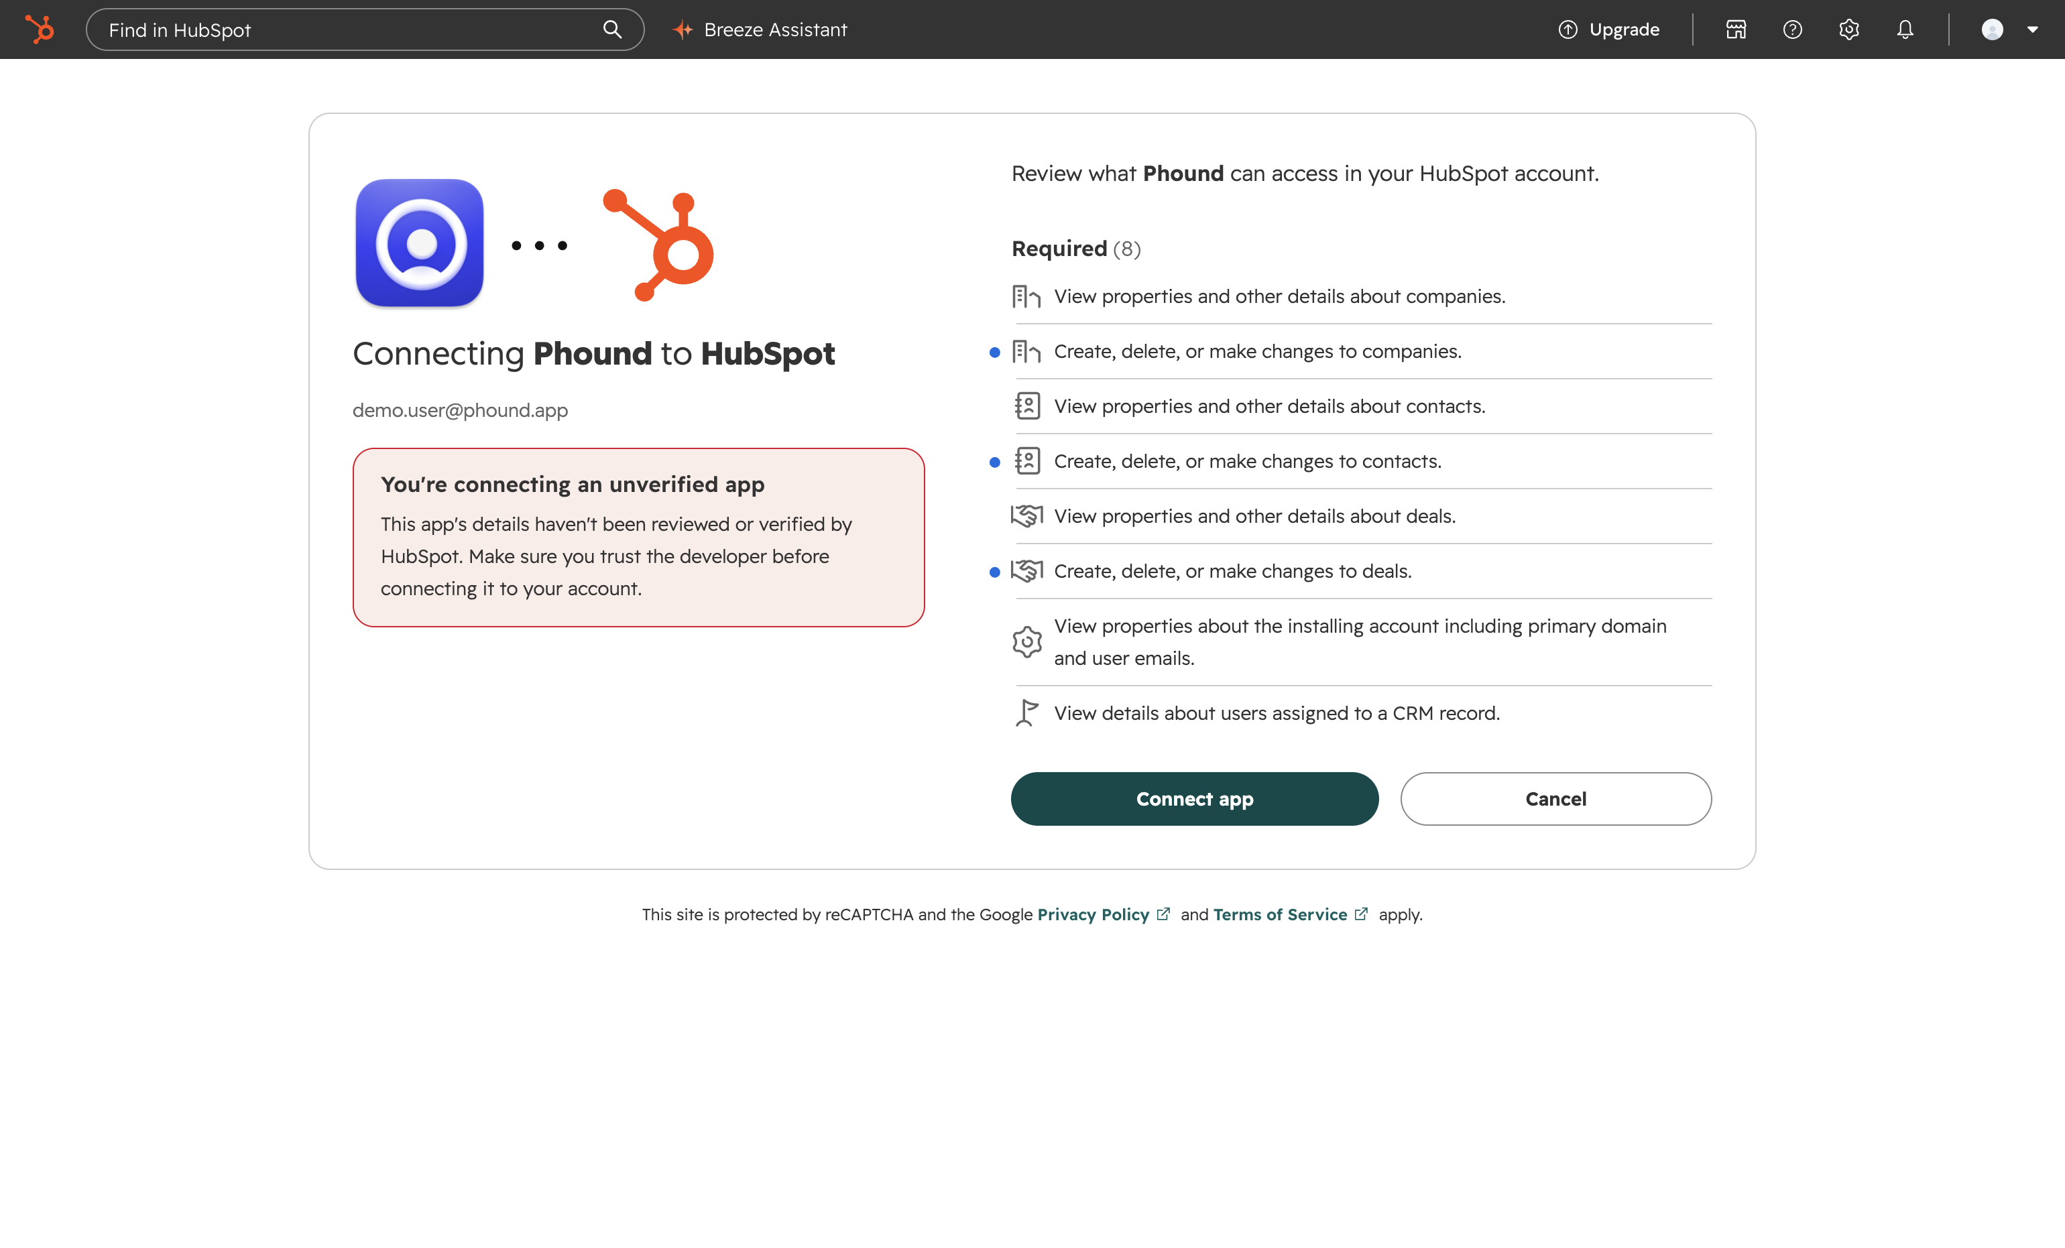Click the blue dot beside companies write scope
The image size is (2065, 1248).
[x=995, y=353]
